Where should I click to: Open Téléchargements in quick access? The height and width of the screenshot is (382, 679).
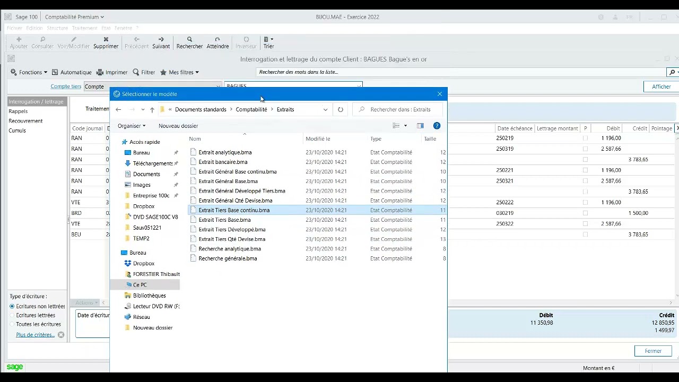pyautogui.click(x=153, y=163)
